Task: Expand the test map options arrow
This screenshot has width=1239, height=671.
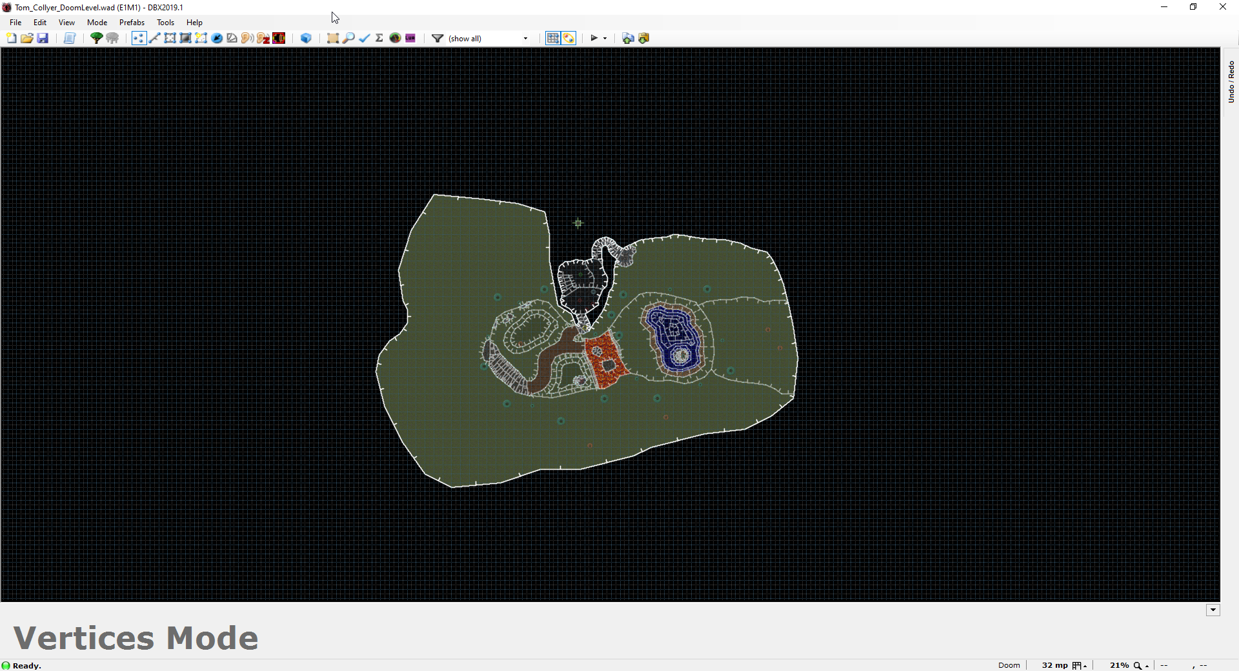Action: (605, 38)
